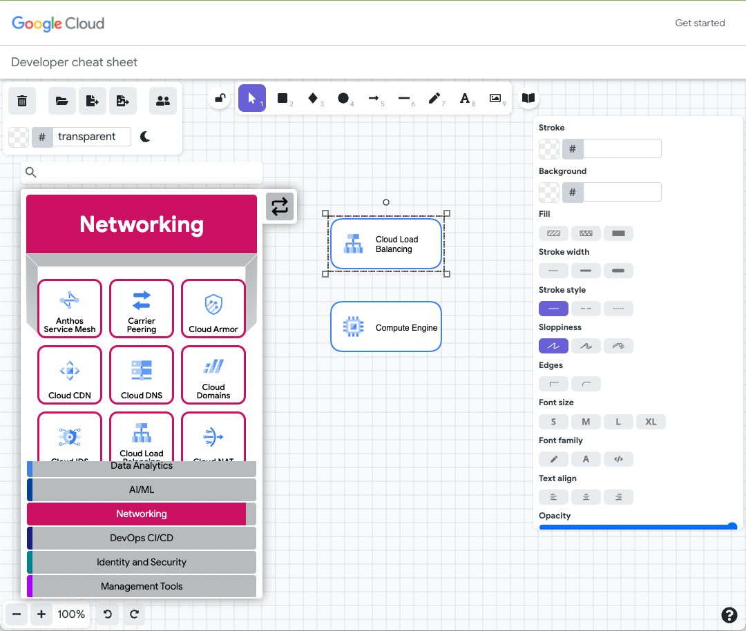Select the Cloud CDN card
The image size is (746, 631).
[70, 375]
